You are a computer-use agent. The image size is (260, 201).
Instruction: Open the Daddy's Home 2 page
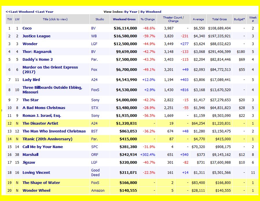pyautogui.click(x=38, y=60)
